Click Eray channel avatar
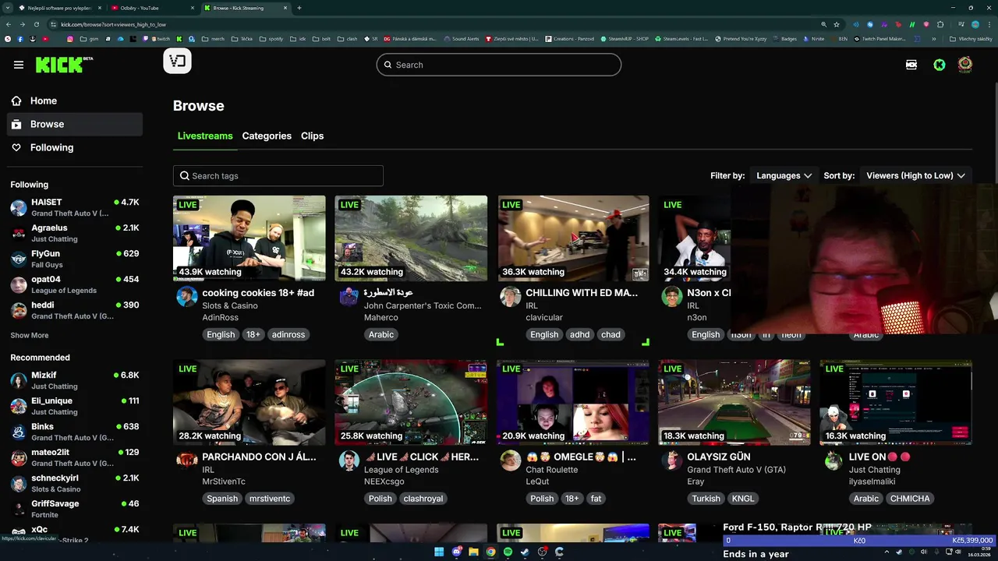Viewport: 998px width, 561px height. click(x=672, y=460)
